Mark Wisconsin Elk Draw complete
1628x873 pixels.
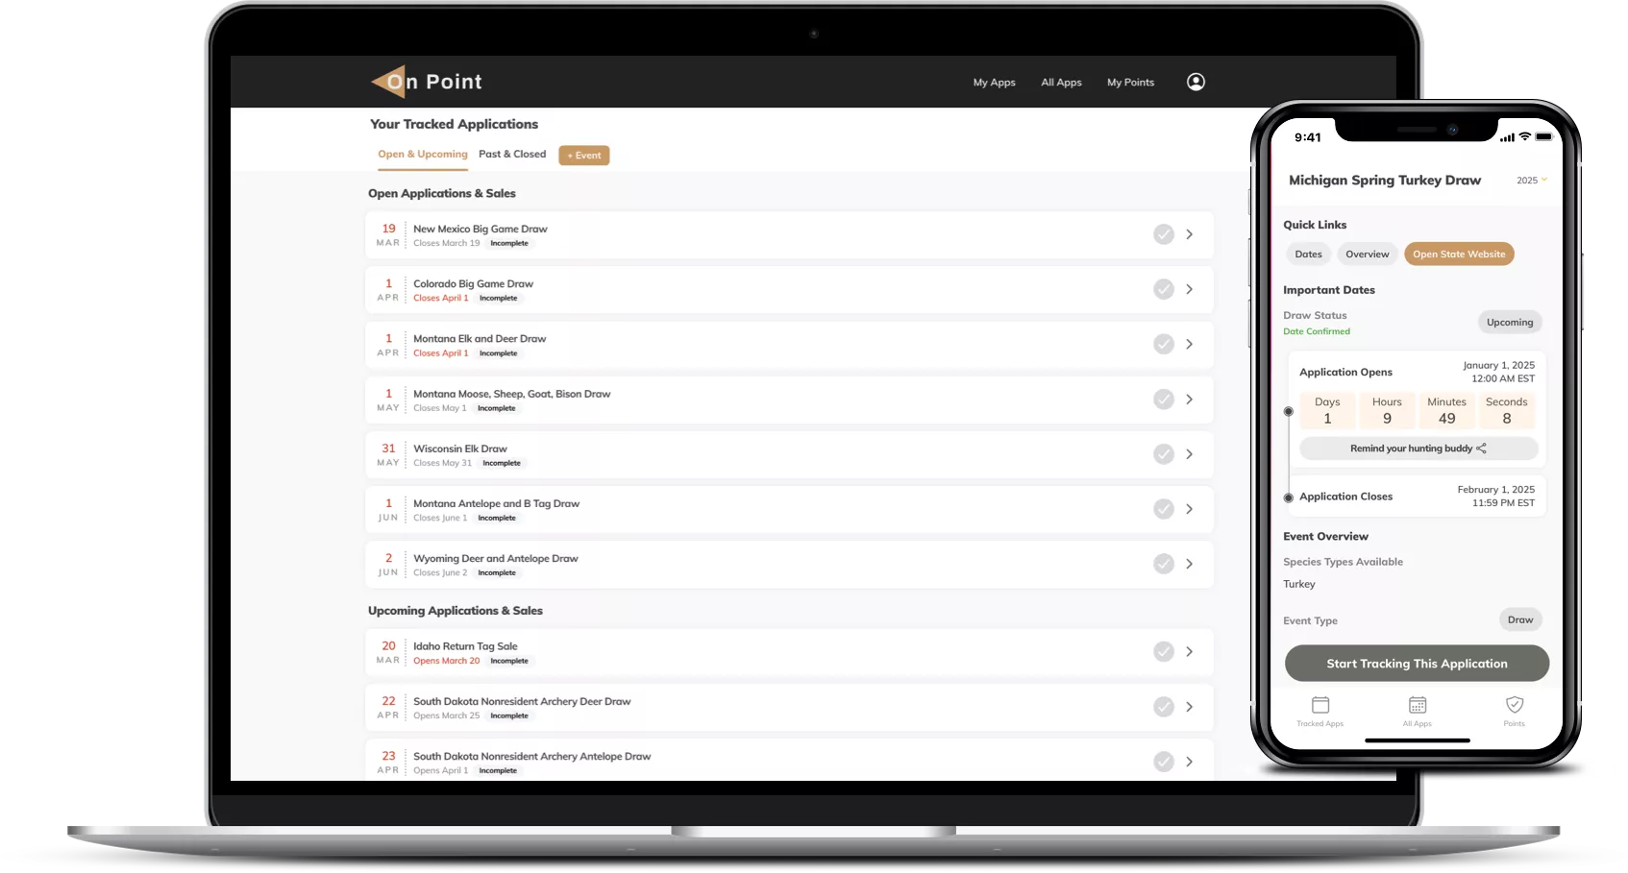pos(1164,453)
